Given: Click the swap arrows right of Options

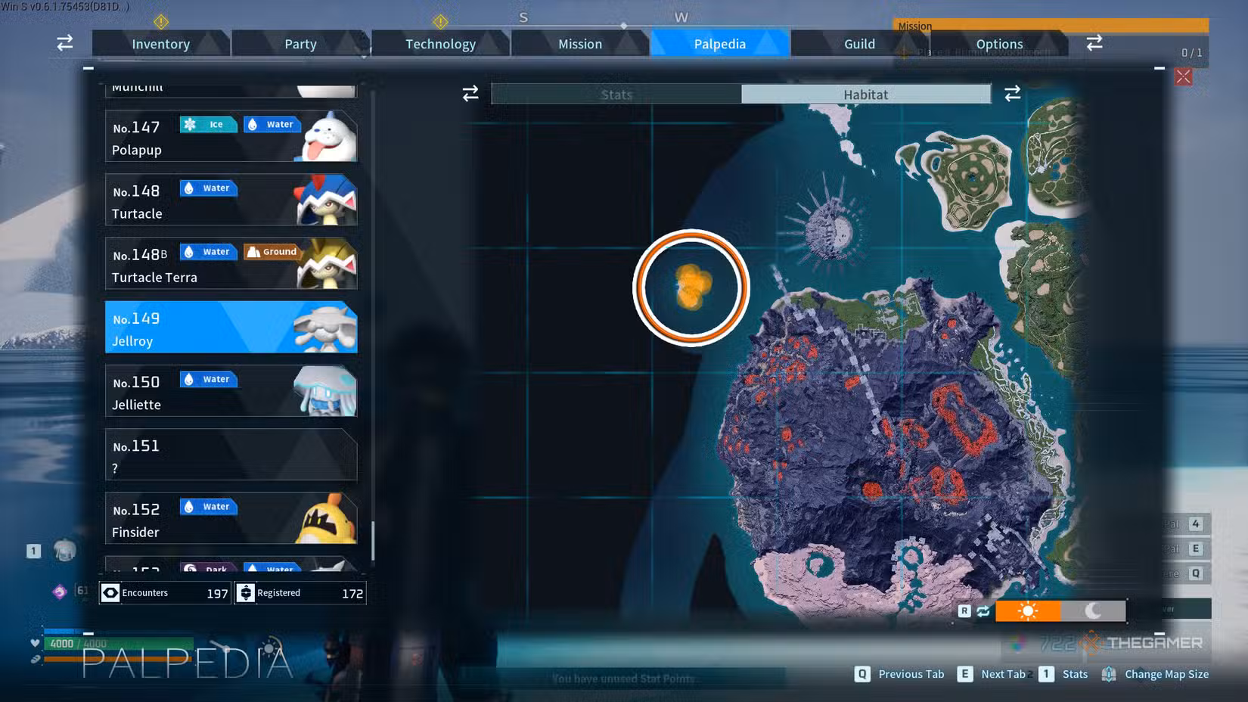Looking at the screenshot, I should 1094,42.
